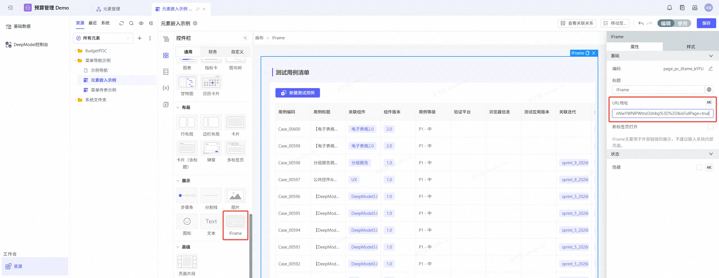Enable 新标签页打开 checkbox
This screenshot has height=278, width=719.
point(711,127)
